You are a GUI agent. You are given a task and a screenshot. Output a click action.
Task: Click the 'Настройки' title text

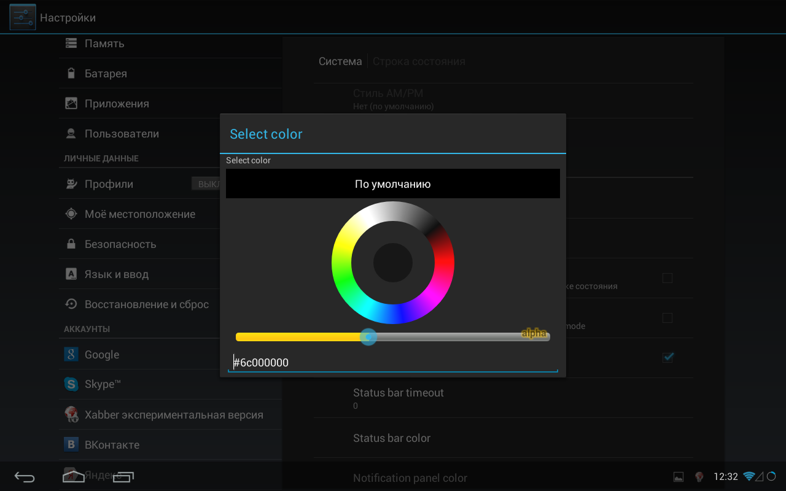pyautogui.click(x=68, y=18)
